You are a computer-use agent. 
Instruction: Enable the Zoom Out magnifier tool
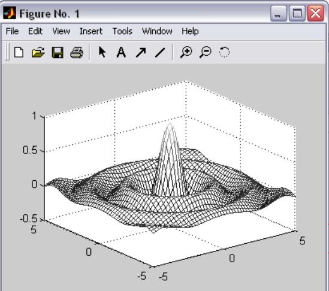click(205, 52)
